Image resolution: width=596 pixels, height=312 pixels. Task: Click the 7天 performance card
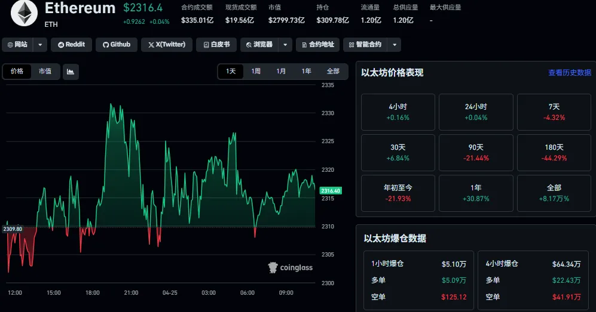click(x=554, y=112)
